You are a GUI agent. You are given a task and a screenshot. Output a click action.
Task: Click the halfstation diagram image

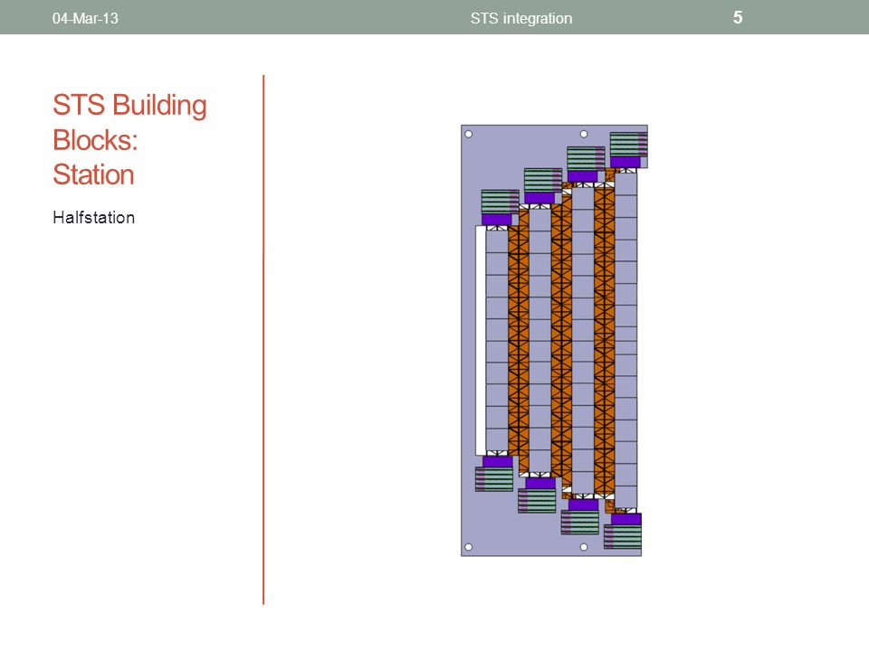(x=554, y=341)
